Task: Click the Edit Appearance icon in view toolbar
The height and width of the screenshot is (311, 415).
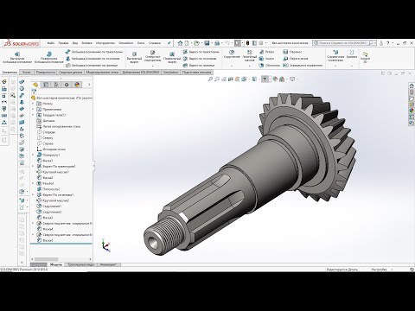Action: [x=275, y=79]
